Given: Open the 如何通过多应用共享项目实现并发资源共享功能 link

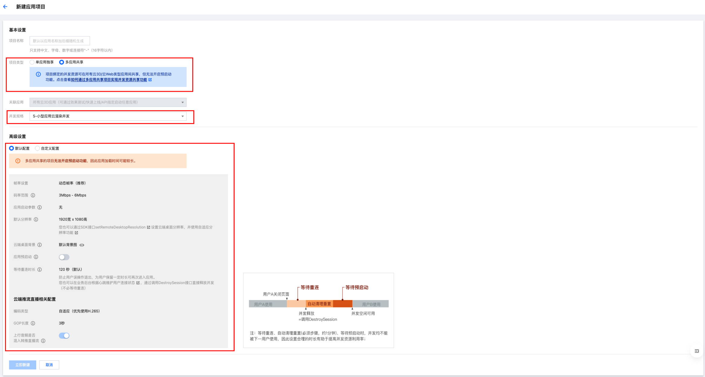Looking at the screenshot, I should tap(109, 80).
